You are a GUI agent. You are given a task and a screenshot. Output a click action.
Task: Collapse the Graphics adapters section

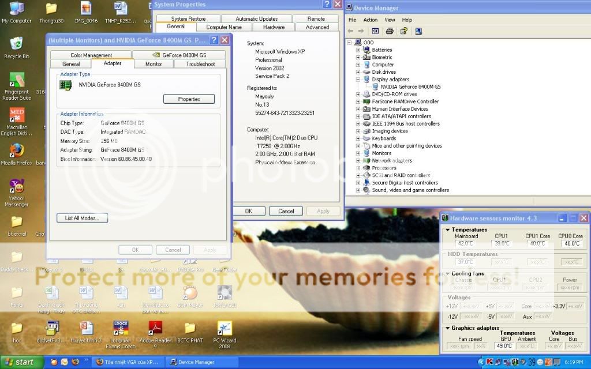click(447, 328)
